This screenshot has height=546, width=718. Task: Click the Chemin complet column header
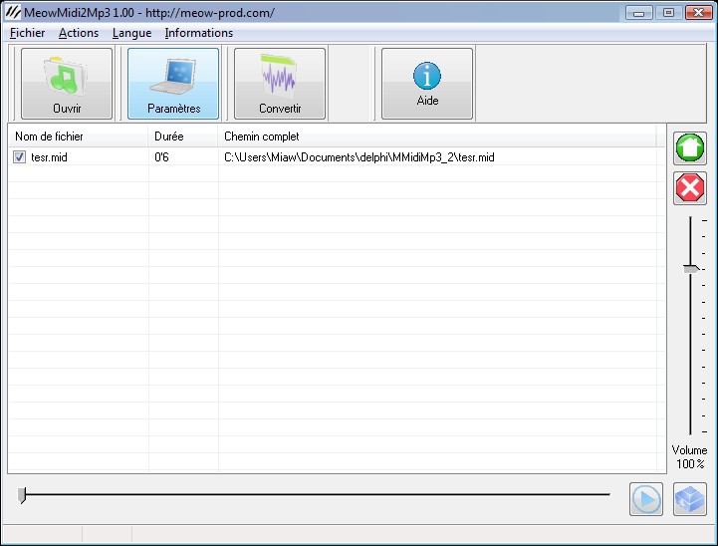coord(436,136)
